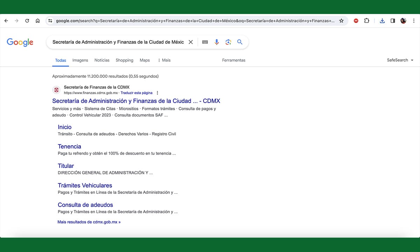The height and width of the screenshot is (252, 420).
Task: Click the Paga tu refrendo snippet text
Action: 117,153
